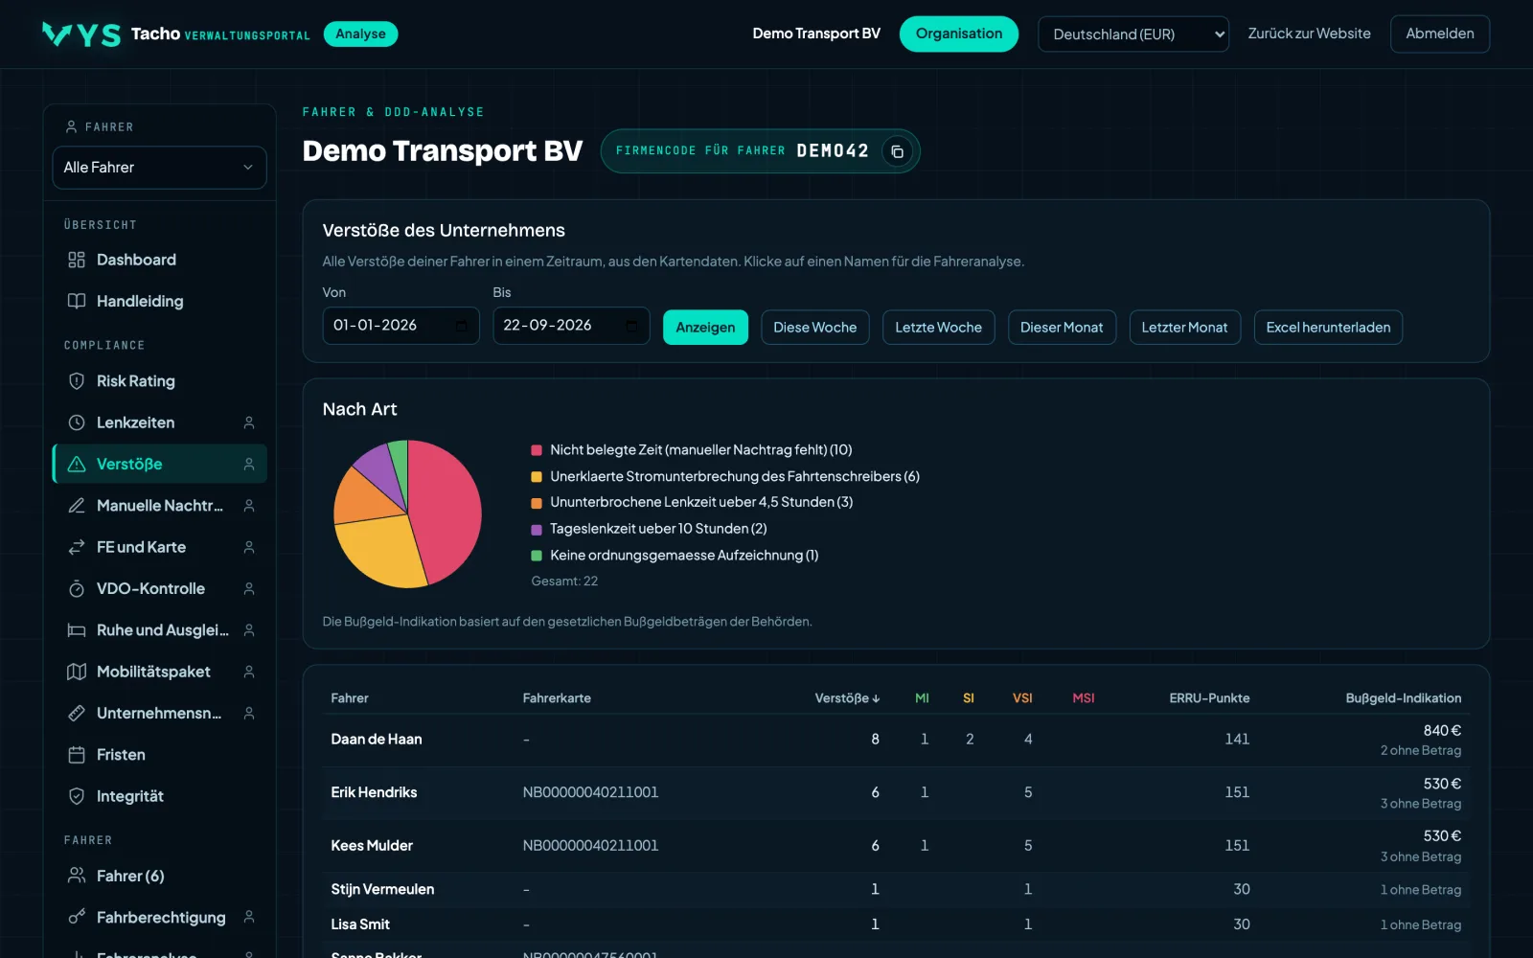Image resolution: width=1533 pixels, height=958 pixels.
Task: Open the Mobilitätspaket menu item
Action: 159,672
